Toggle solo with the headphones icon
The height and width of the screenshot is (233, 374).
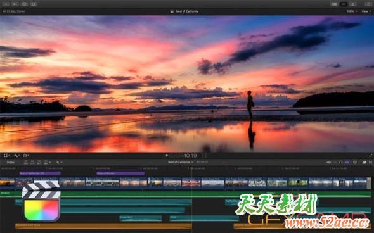[x=341, y=163]
